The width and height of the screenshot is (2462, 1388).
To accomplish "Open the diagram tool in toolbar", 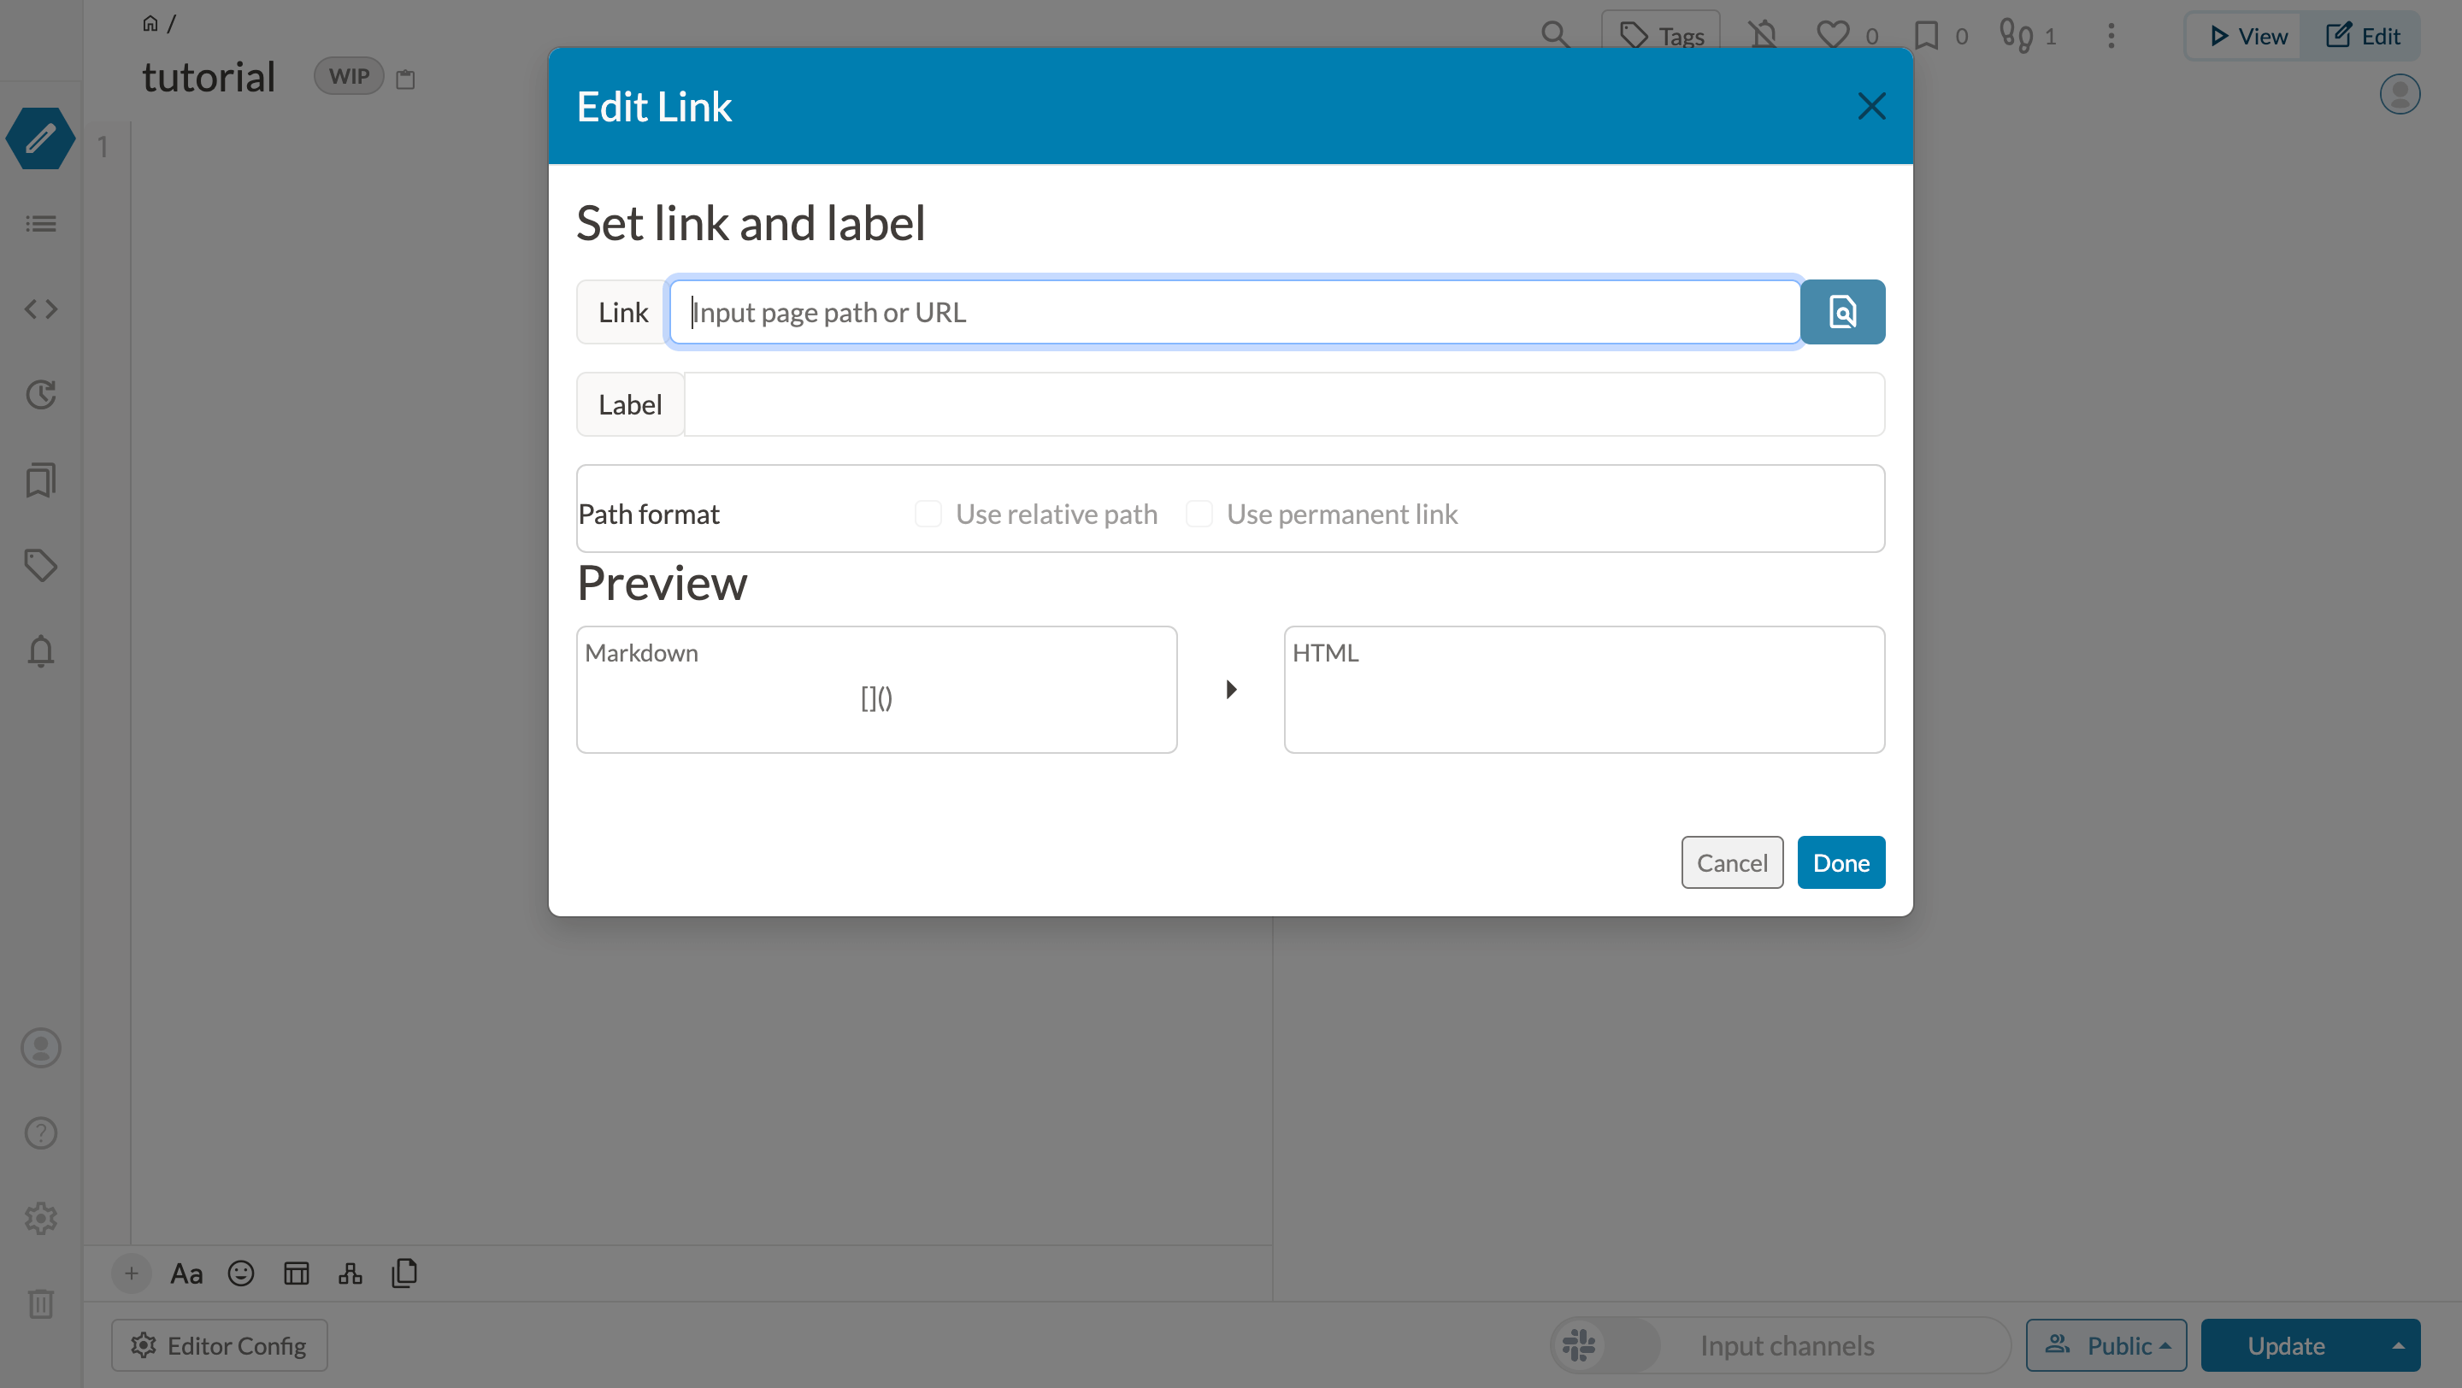I will pyautogui.click(x=350, y=1273).
